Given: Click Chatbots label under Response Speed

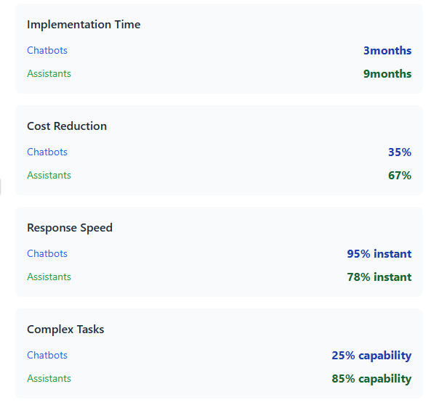Looking at the screenshot, I should click(47, 253).
